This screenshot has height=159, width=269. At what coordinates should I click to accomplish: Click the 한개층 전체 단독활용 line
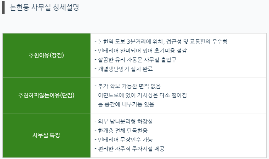[x=121, y=130]
